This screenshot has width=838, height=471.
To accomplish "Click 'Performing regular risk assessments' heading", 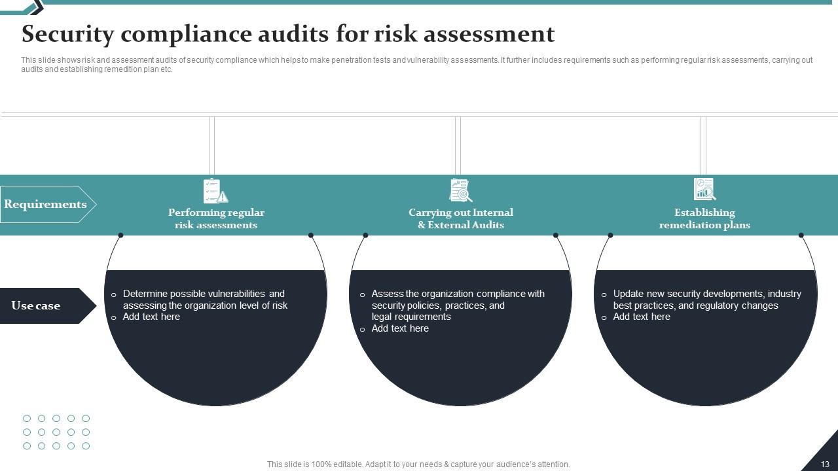I will tap(216, 218).
